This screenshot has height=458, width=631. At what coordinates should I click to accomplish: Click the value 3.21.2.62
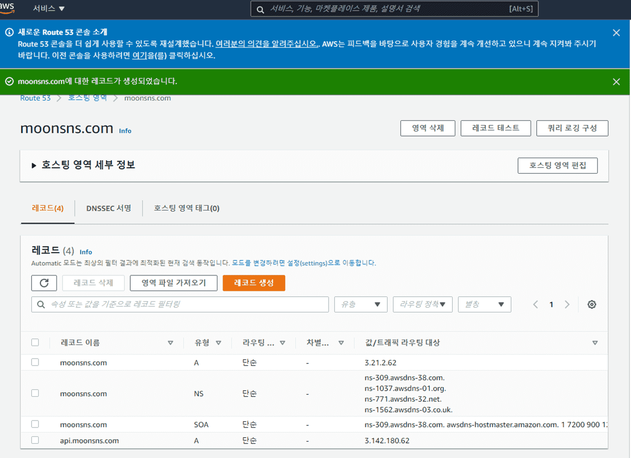coord(380,362)
